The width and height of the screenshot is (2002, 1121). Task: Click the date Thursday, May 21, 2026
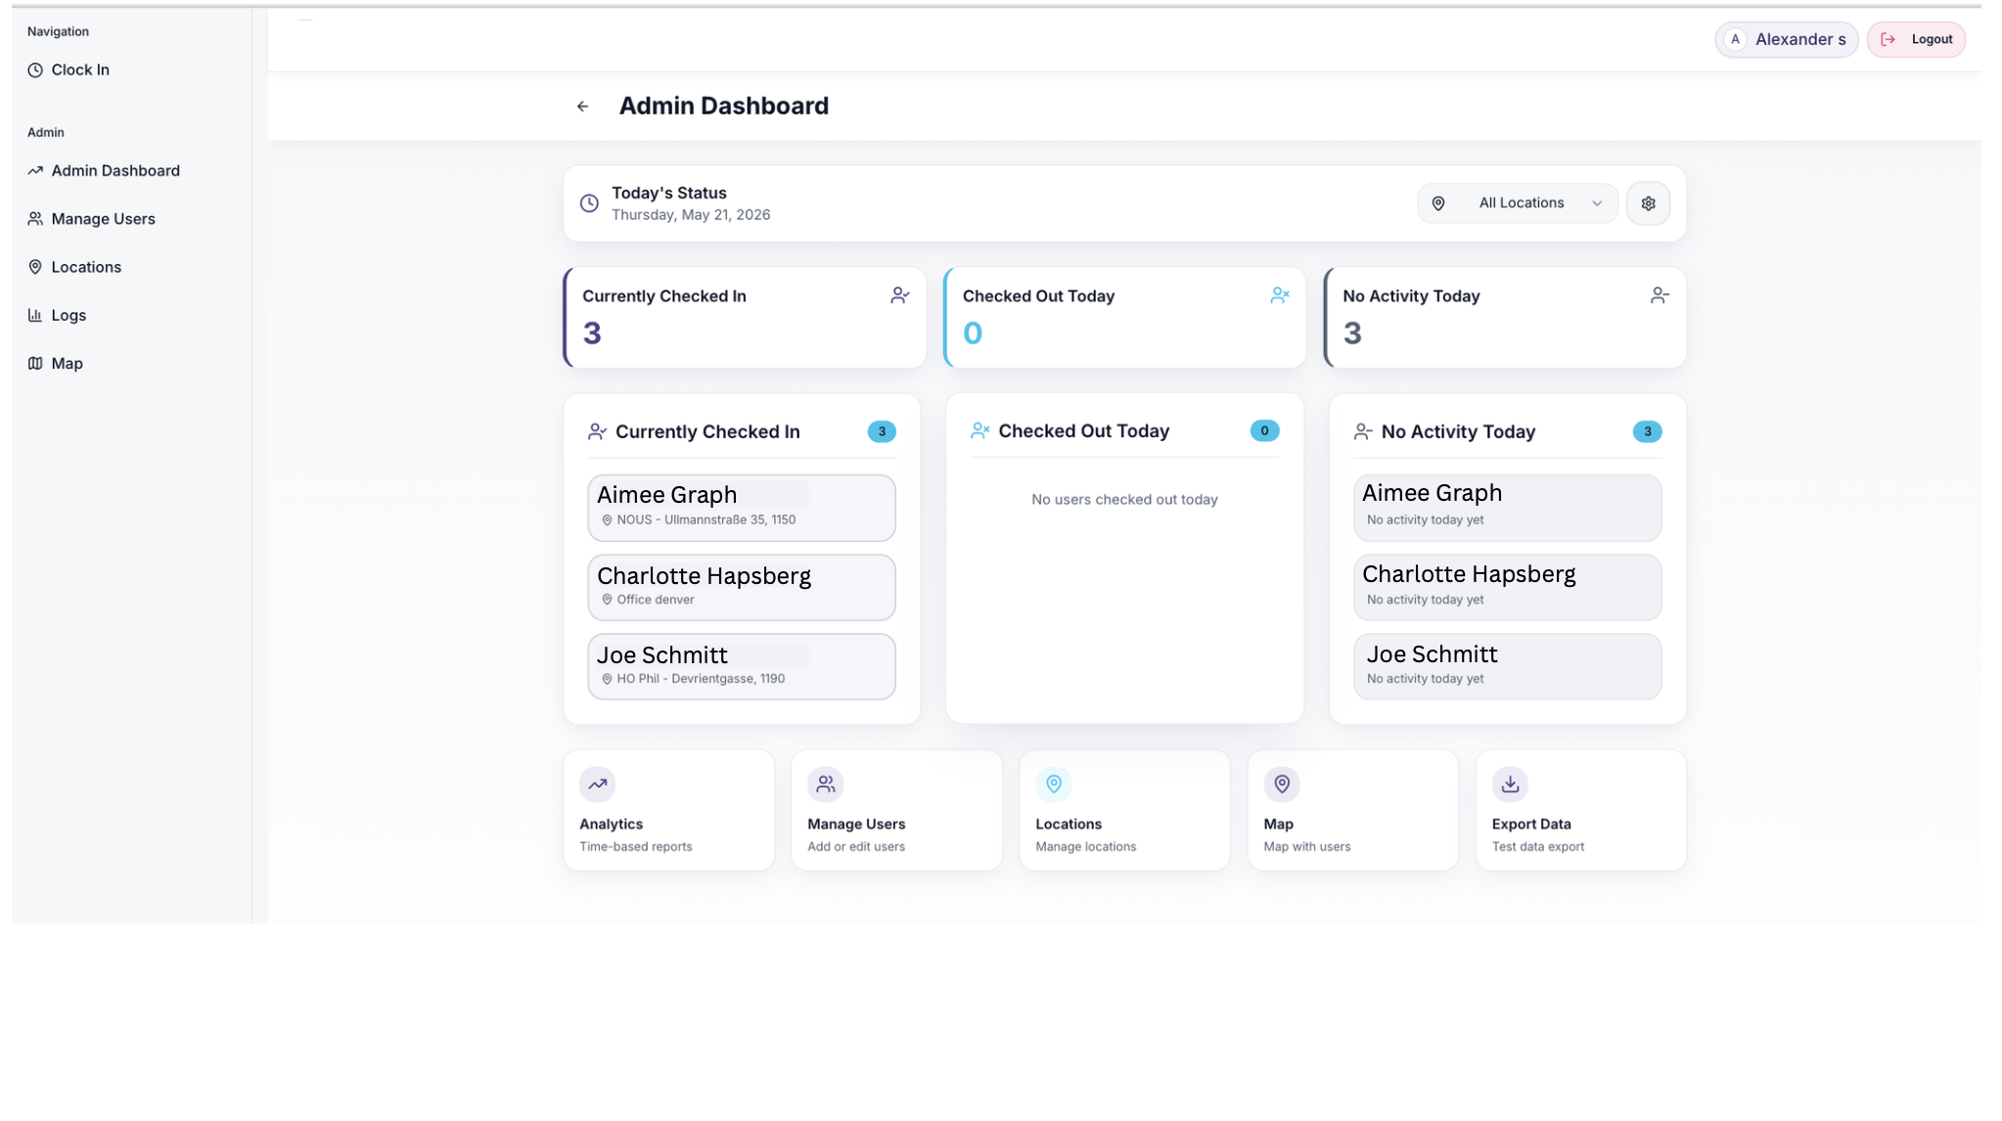click(x=691, y=215)
